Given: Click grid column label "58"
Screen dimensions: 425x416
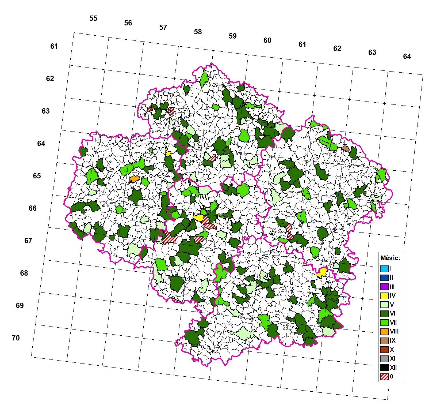Looking at the screenshot, I should tap(198, 32).
